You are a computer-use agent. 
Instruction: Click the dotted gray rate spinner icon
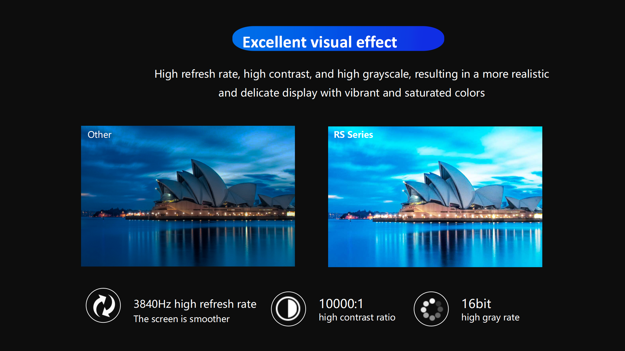click(431, 309)
